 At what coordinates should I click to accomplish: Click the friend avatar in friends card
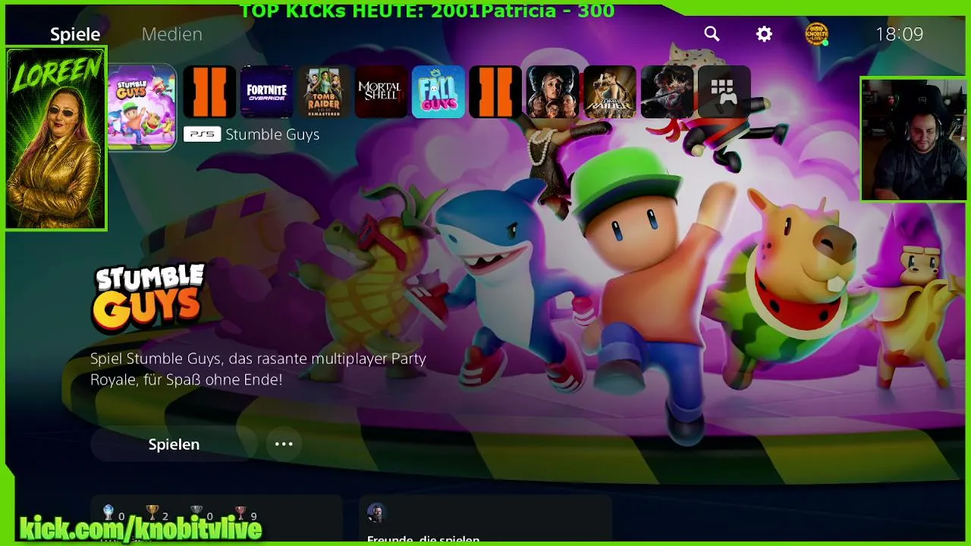(377, 513)
